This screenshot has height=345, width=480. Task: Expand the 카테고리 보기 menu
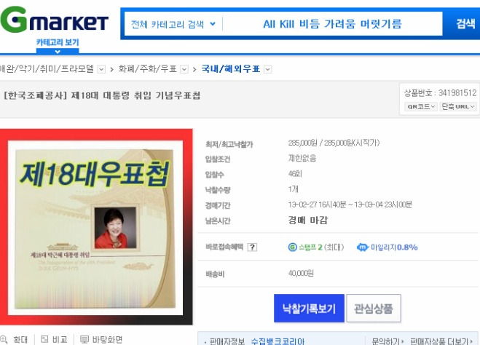58,46
